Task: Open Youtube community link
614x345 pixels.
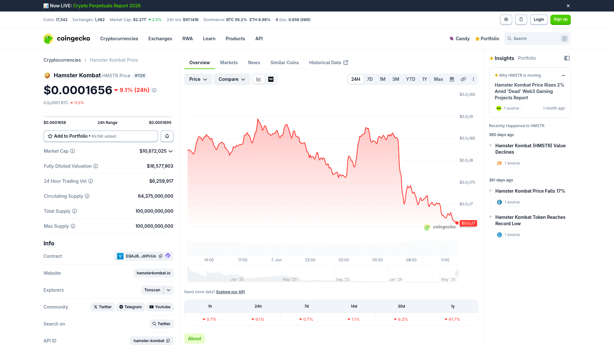Action: 160,307
